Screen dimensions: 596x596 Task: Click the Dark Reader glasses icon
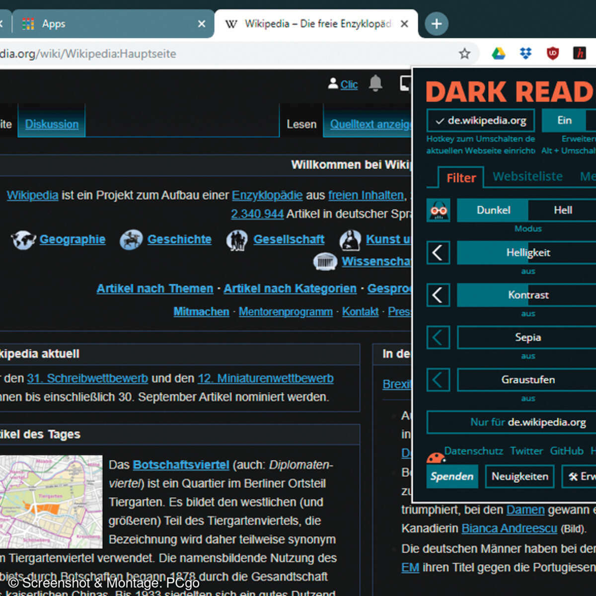point(438,210)
